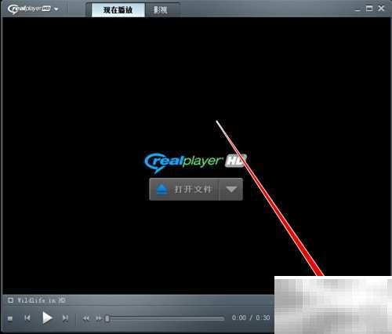Viewport: 392px width, 334px height.
Task: Click the fast-forward button
Action: (x=99, y=318)
